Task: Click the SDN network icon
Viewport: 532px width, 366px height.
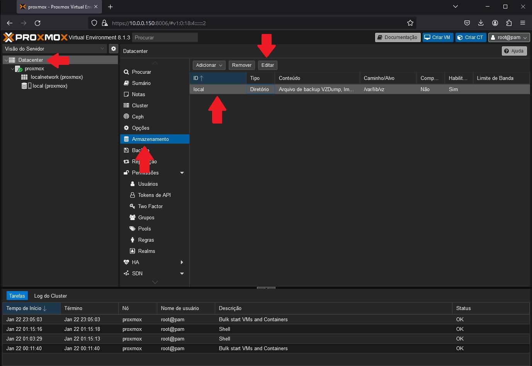Action: point(126,273)
